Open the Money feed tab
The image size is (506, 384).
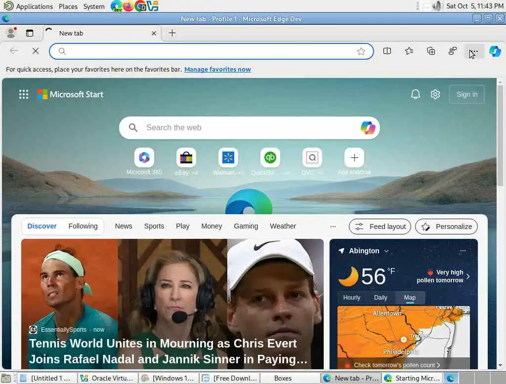click(211, 227)
